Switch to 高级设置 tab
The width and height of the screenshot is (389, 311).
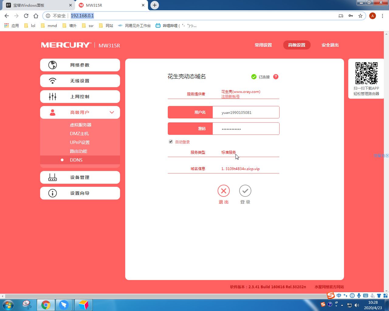click(x=297, y=45)
